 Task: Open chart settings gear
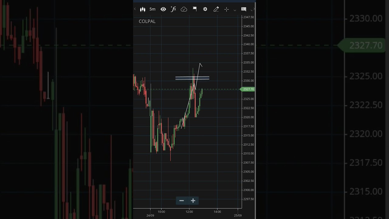pos(205,9)
